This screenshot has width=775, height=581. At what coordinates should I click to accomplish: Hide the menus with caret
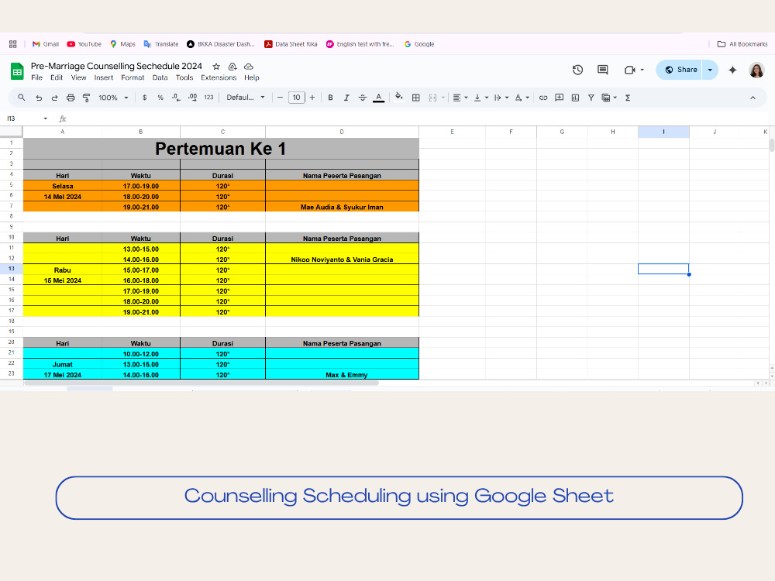tap(753, 98)
